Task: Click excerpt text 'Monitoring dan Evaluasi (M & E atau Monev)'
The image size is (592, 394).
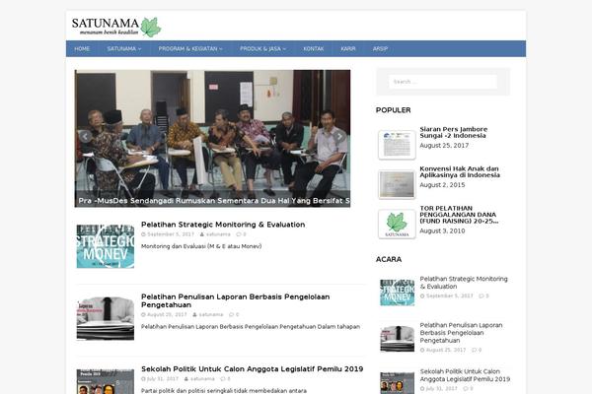Action: pos(201,246)
